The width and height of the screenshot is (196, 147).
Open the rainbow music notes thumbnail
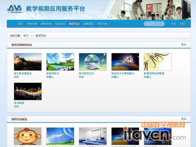pos(28,91)
